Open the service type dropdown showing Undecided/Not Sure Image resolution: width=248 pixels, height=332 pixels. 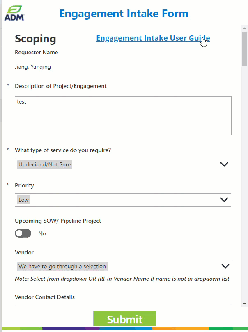tap(123, 164)
